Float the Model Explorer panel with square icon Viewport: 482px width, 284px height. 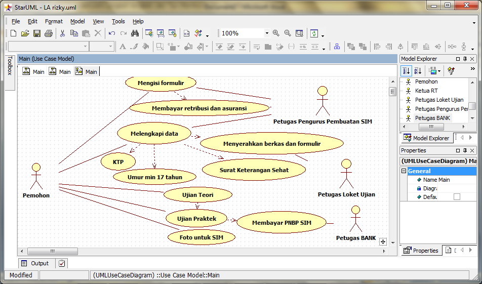[x=458, y=59]
